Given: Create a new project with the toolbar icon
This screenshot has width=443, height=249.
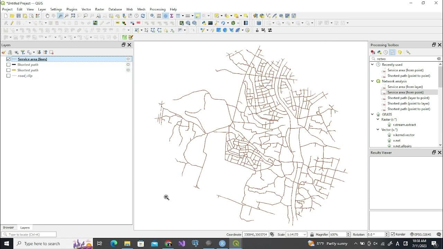Looking at the screenshot, I should point(6,16).
